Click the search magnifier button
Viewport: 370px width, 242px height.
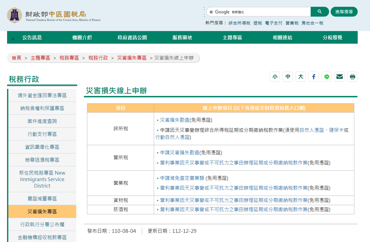320,12
